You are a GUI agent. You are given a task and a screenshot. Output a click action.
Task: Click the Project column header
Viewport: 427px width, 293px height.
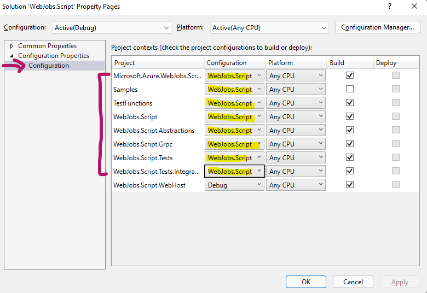click(x=158, y=62)
